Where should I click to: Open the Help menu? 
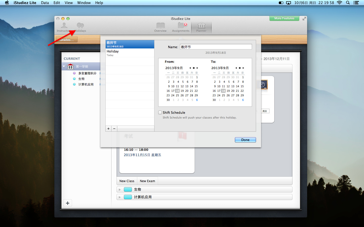(99, 3)
